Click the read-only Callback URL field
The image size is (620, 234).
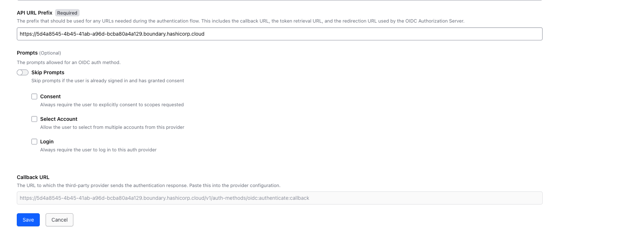pos(279,198)
